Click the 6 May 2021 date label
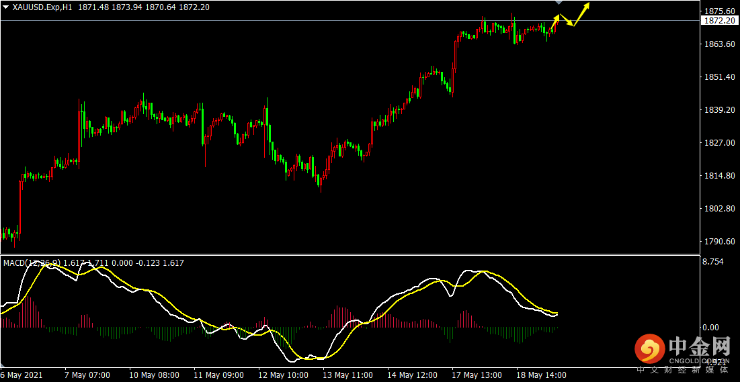The width and height of the screenshot is (740, 382). click(x=22, y=375)
